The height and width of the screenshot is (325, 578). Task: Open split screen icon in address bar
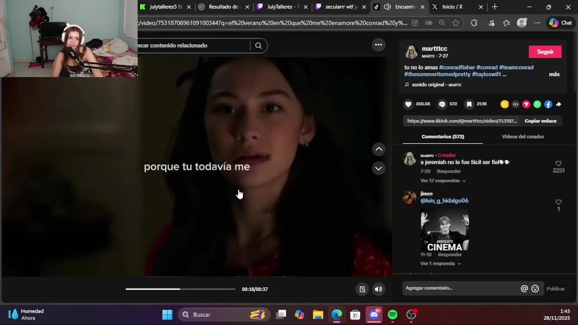415,23
